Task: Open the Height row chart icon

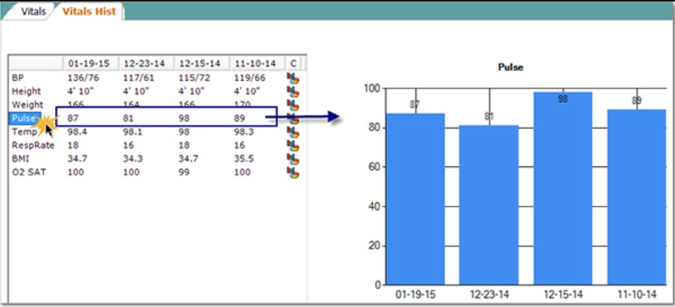Action: (x=292, y=91)
